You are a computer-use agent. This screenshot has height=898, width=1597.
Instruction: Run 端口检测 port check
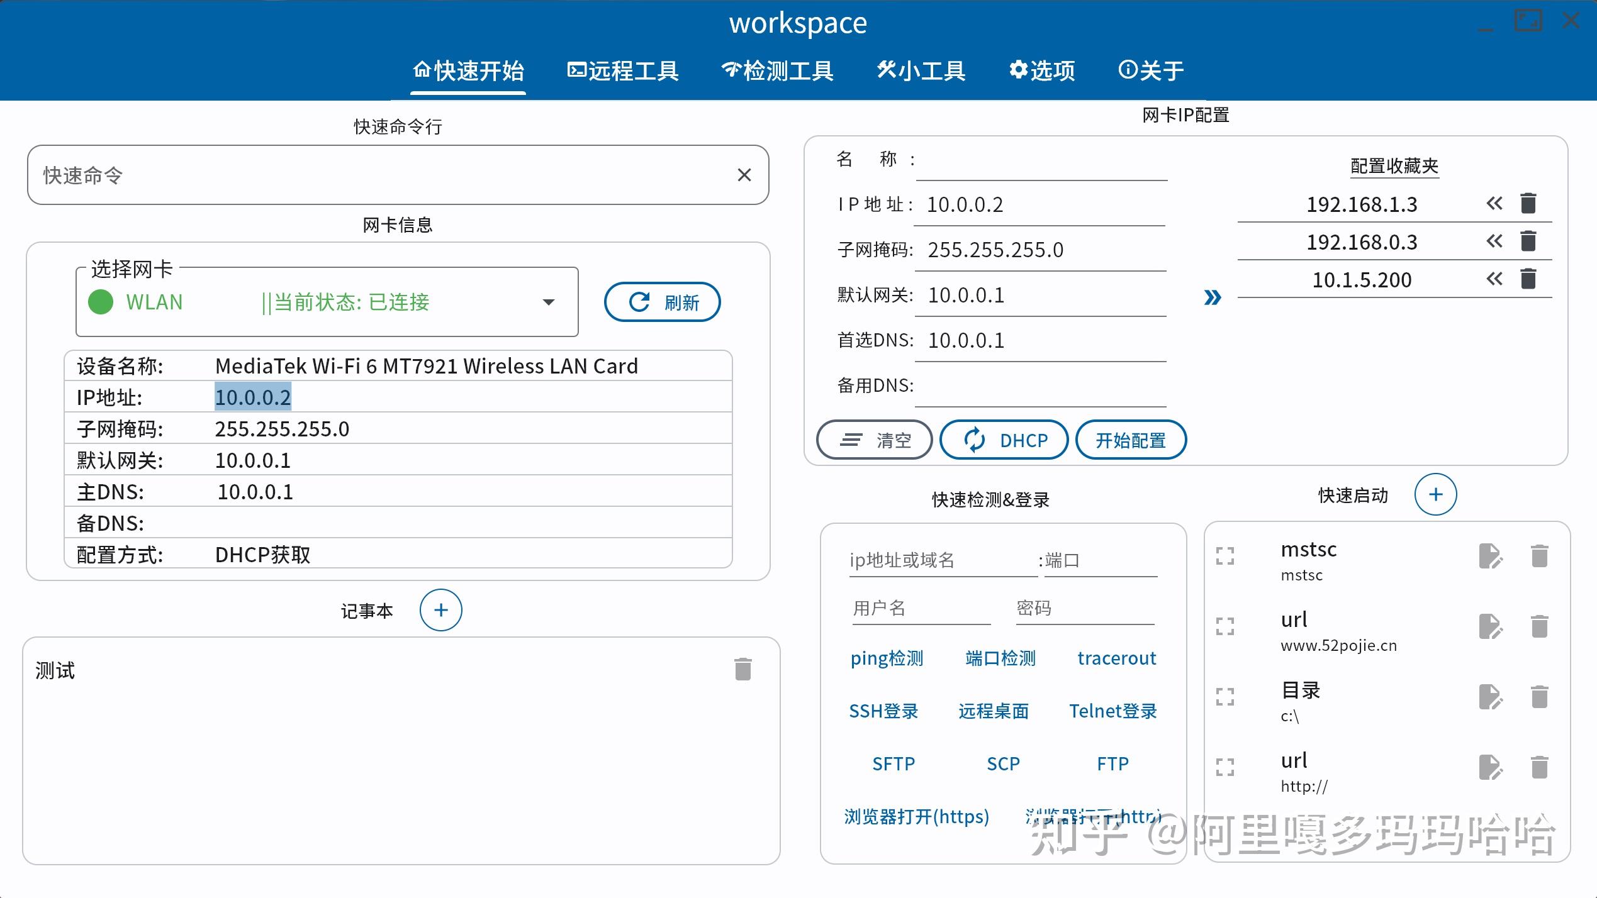1000,658
